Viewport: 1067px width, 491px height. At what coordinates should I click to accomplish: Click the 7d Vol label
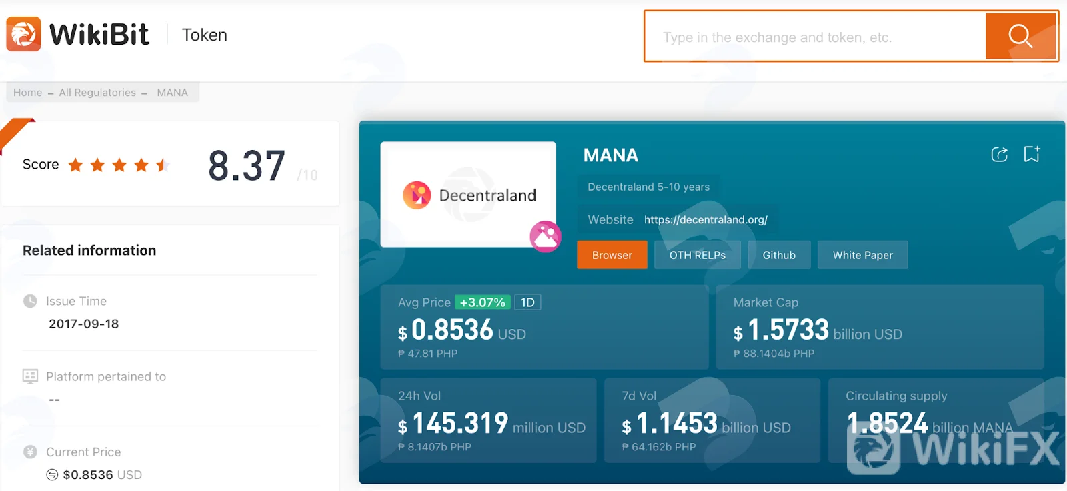coord(639,396)
